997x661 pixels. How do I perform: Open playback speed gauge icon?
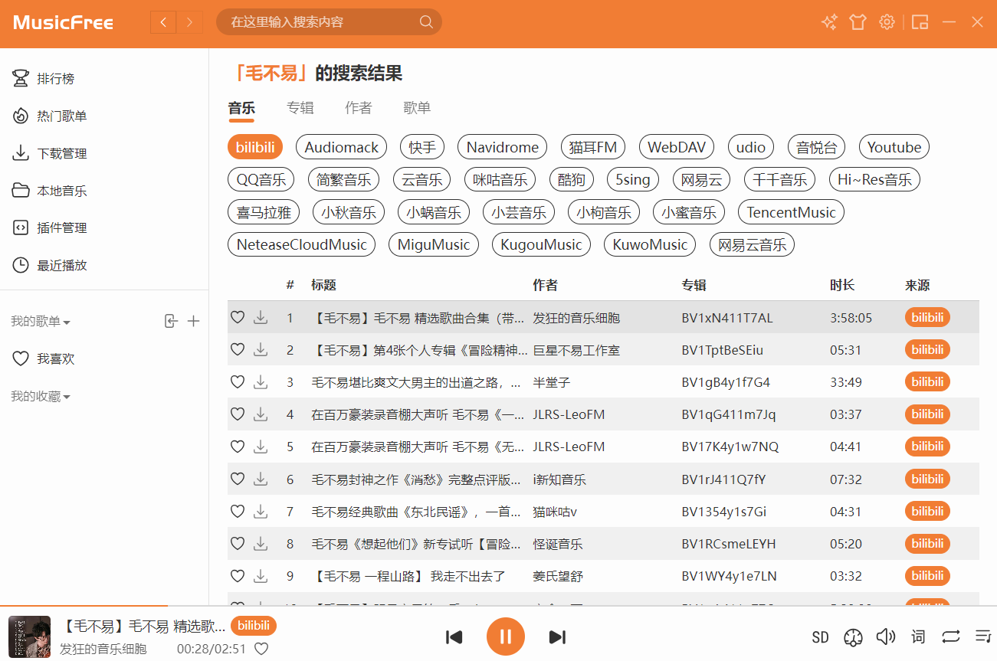click(x=853, y=636)
